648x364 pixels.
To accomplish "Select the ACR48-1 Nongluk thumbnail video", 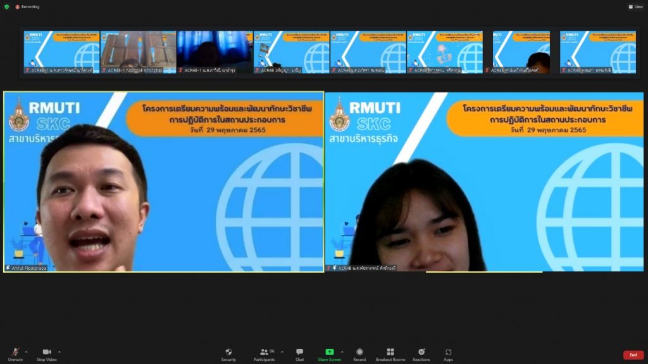I will click(x=138, y=52).
